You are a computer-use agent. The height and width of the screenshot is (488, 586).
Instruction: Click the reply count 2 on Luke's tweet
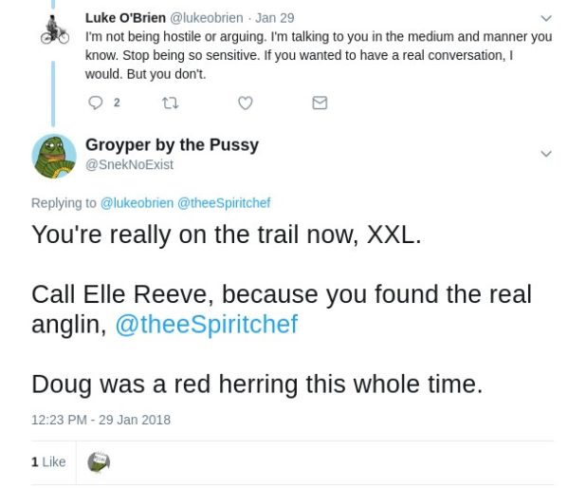(x=117, y=103)
